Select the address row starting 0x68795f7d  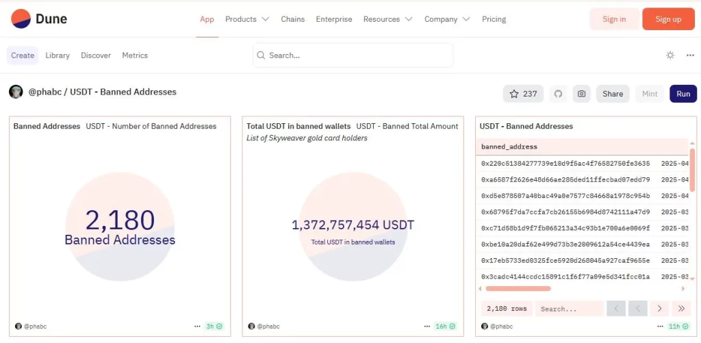[583, 212]
